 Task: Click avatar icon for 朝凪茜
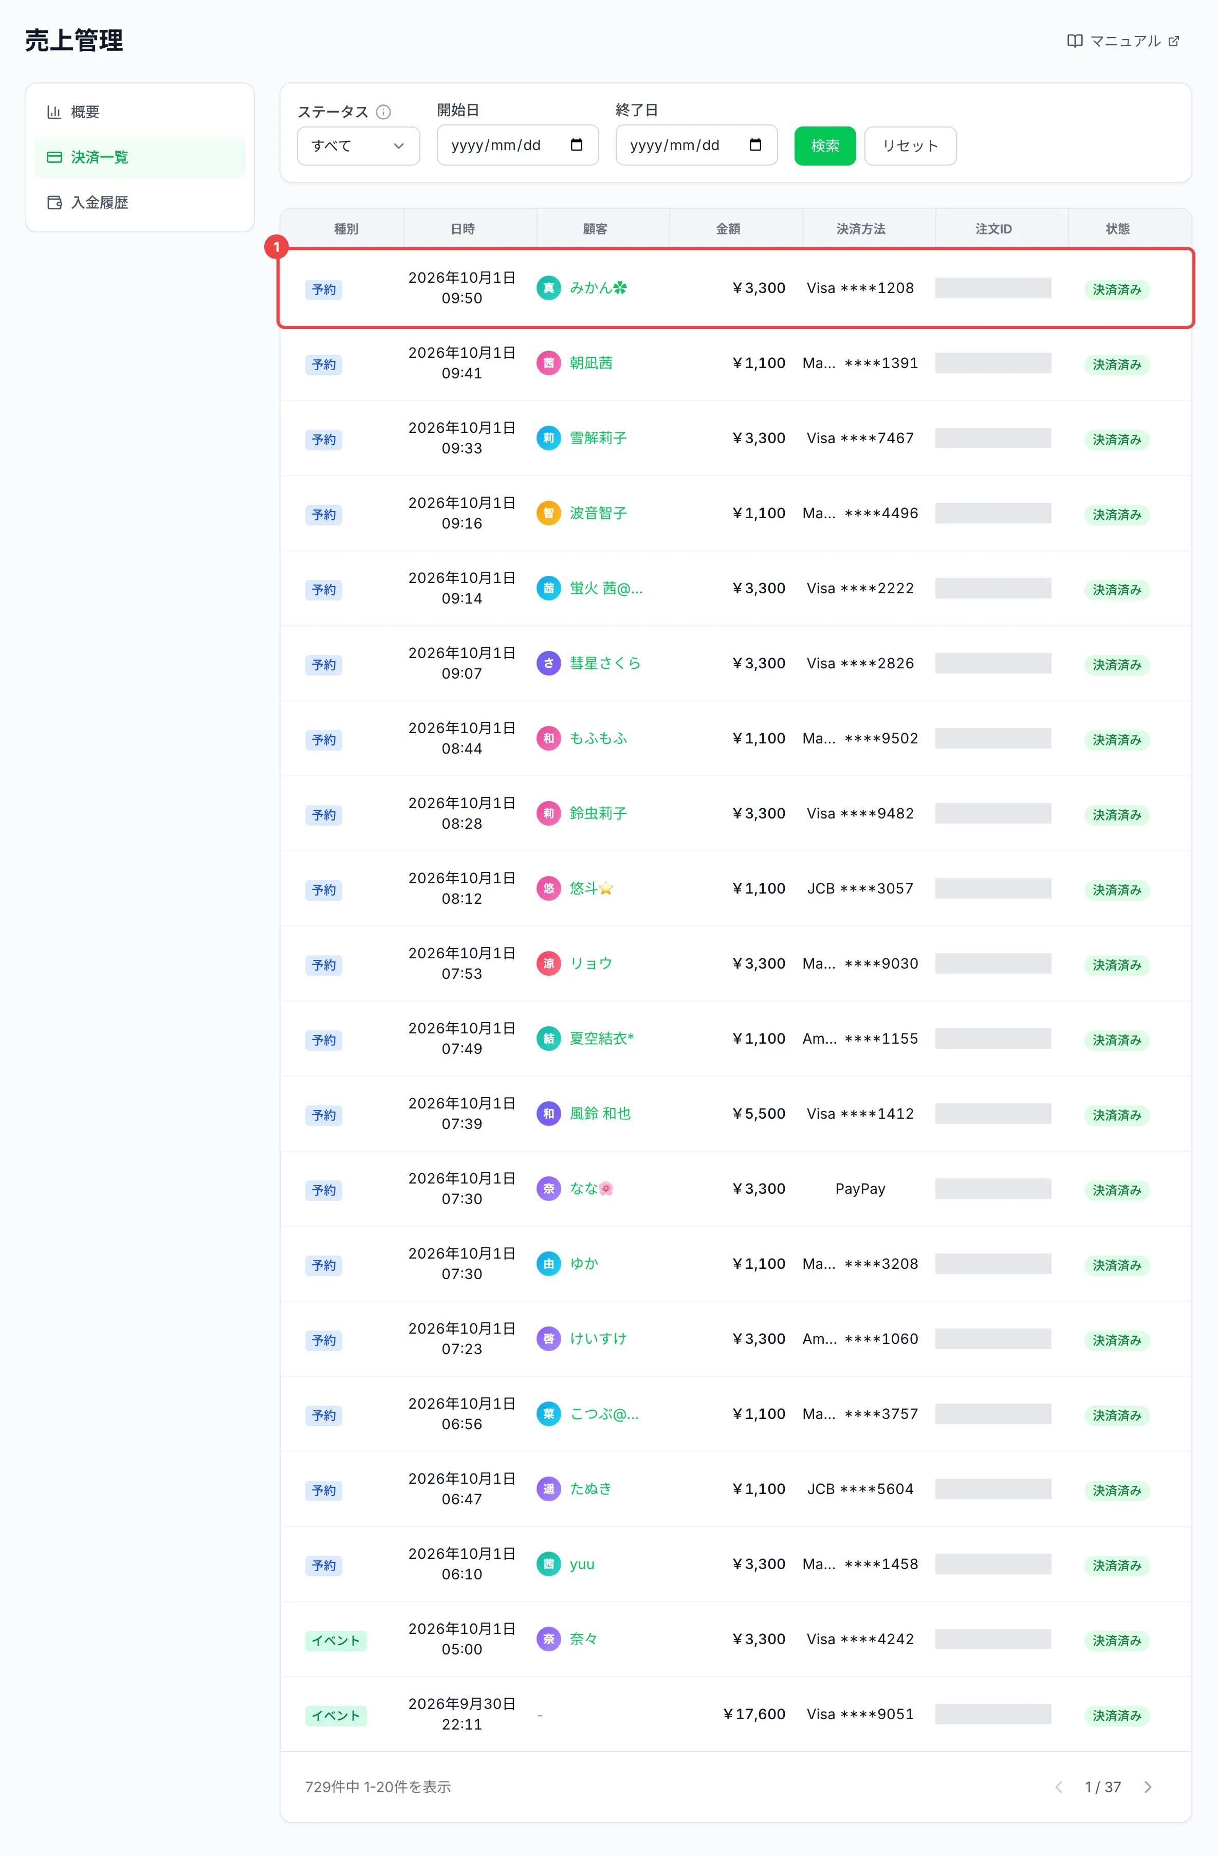tap(548, 363)
